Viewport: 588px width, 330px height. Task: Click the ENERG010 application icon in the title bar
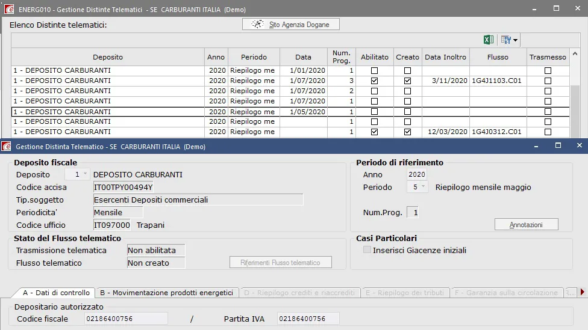click(x=10, y=9)
